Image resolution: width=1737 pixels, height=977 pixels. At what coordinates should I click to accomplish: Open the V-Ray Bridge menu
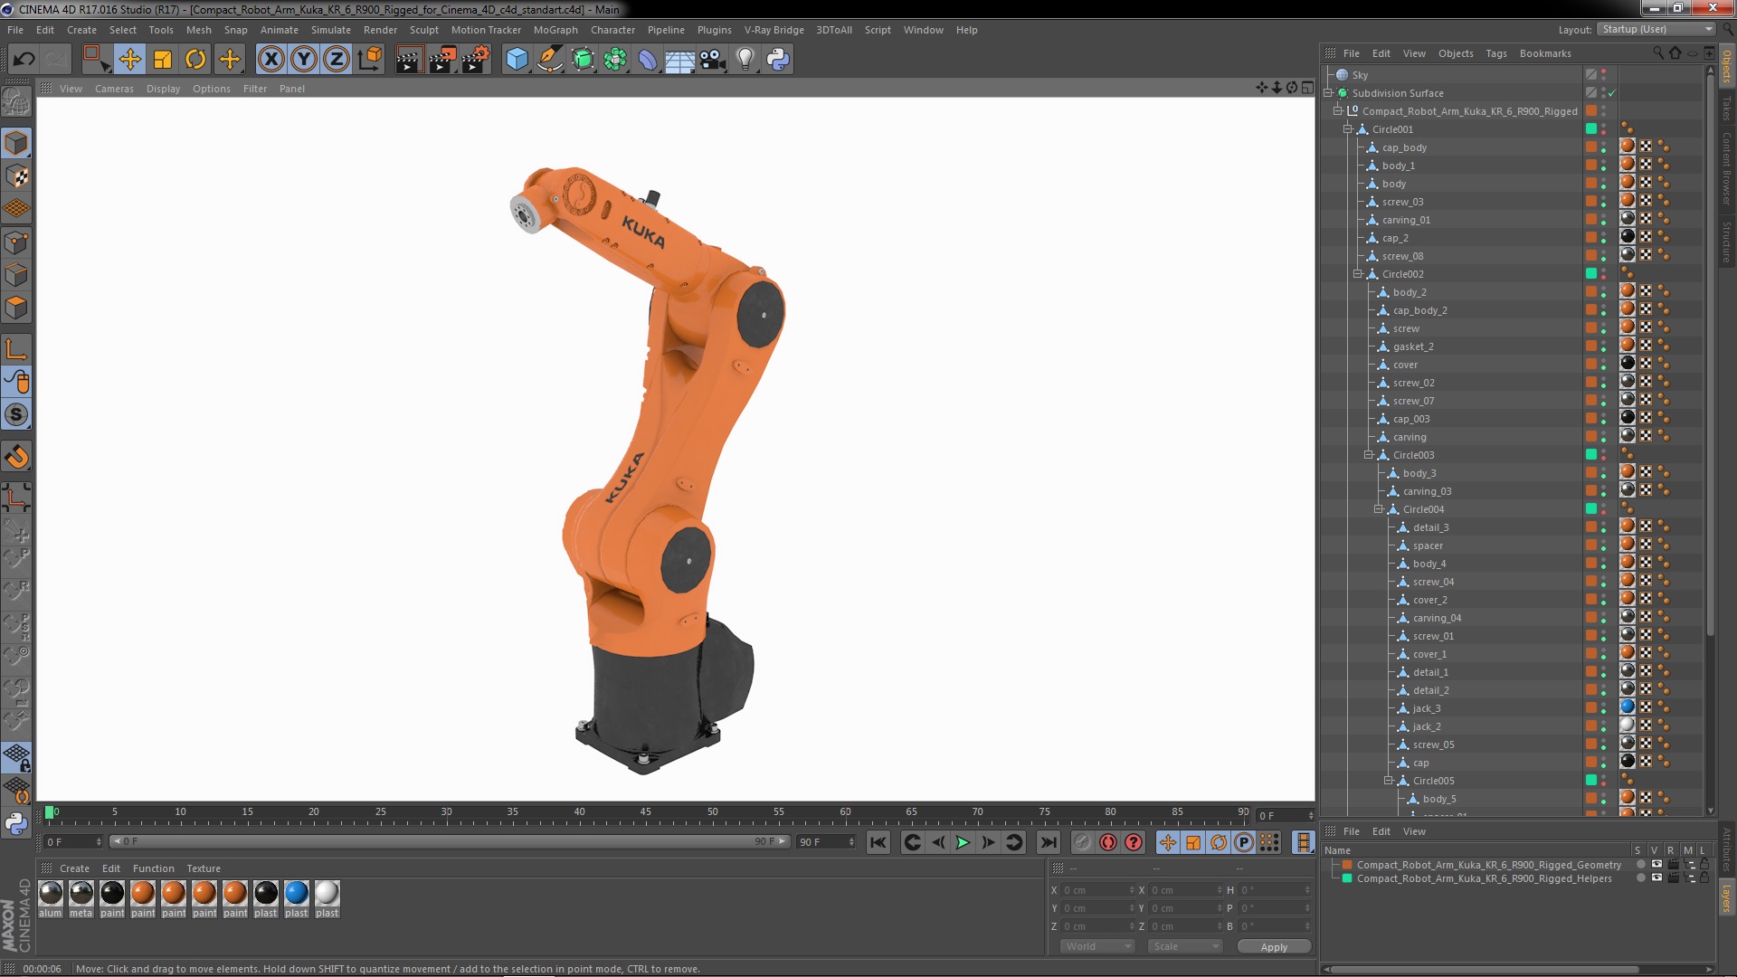pyautogui.click(x=774, y=30)
